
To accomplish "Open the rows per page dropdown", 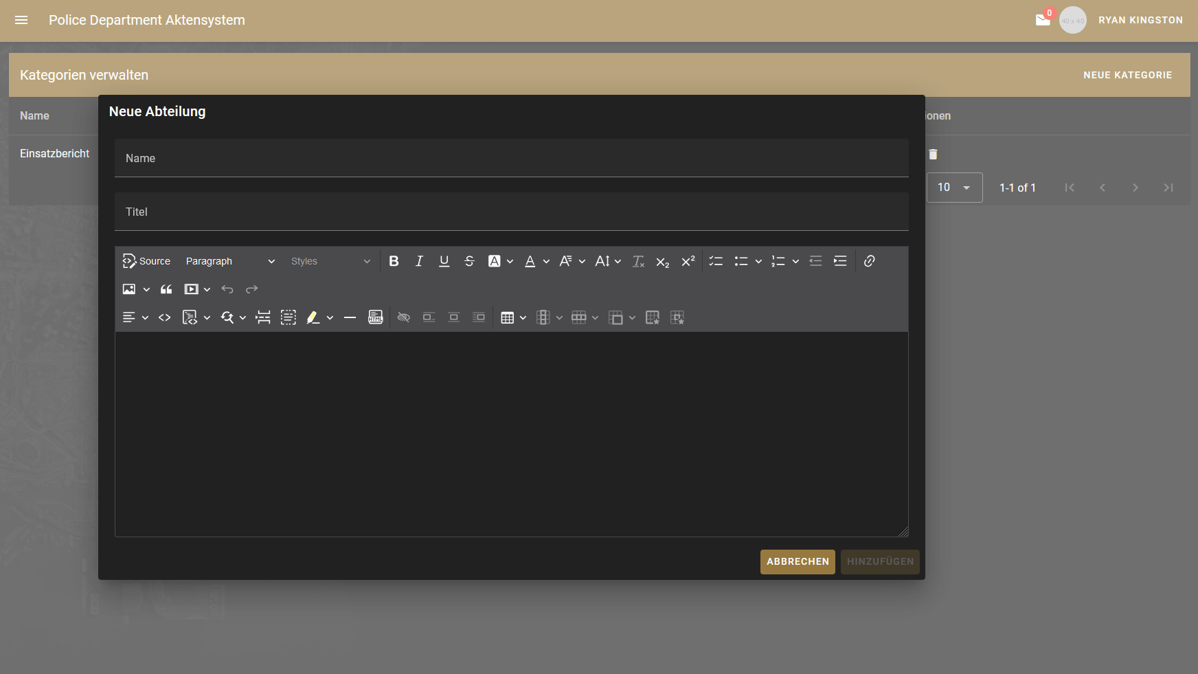I will [x=955, y=188].
